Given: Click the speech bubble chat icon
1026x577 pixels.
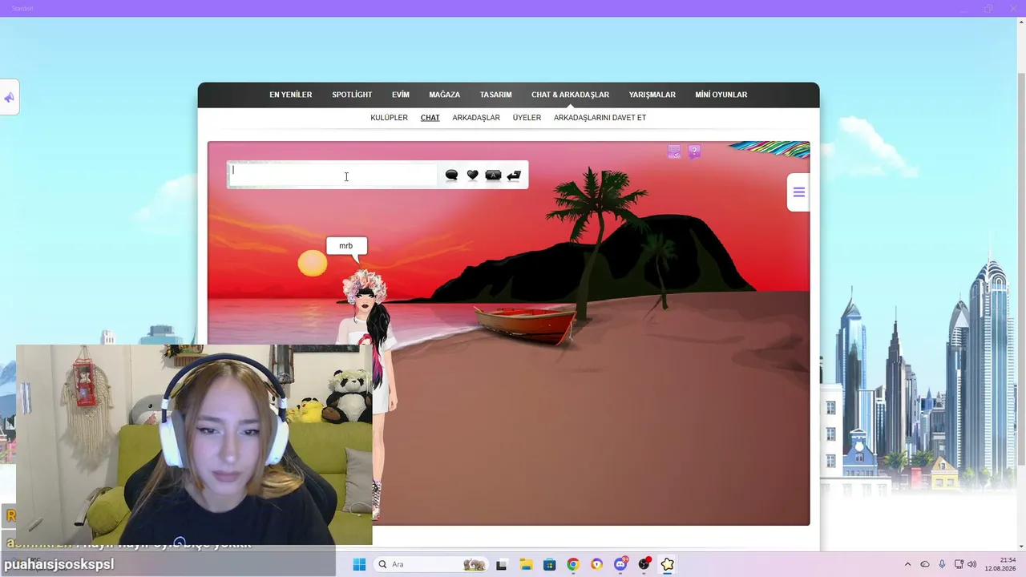Looking at the screenshot, I should (x=451, y=175).
